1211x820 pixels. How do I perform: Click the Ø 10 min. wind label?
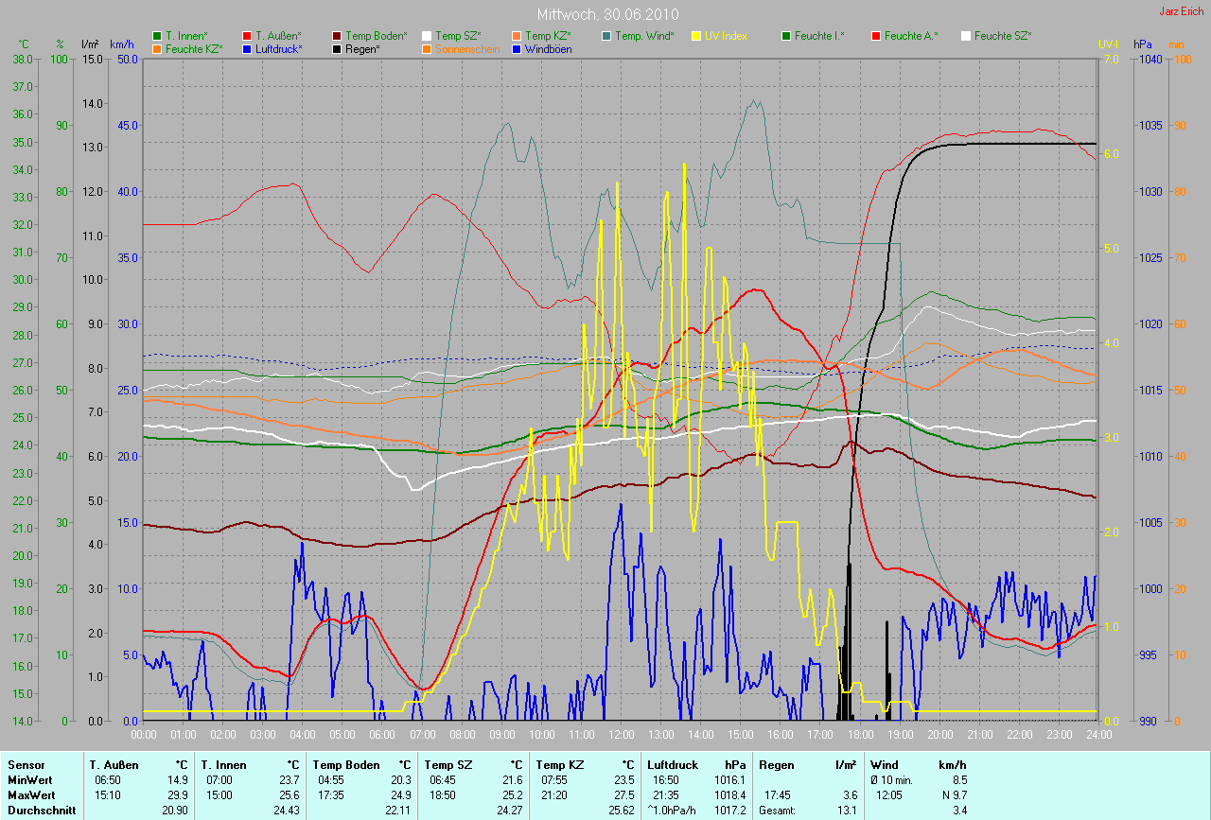[893, 780]
